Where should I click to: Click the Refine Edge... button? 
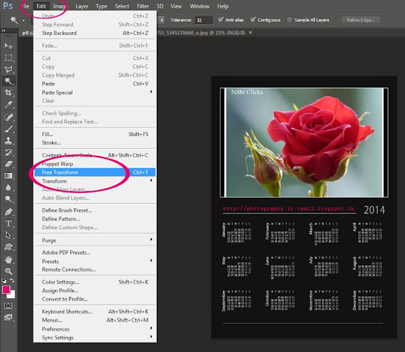(x=361, y=20)
